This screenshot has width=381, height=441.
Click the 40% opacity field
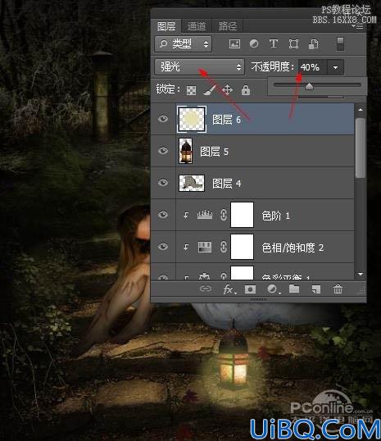tap(312, 67)
